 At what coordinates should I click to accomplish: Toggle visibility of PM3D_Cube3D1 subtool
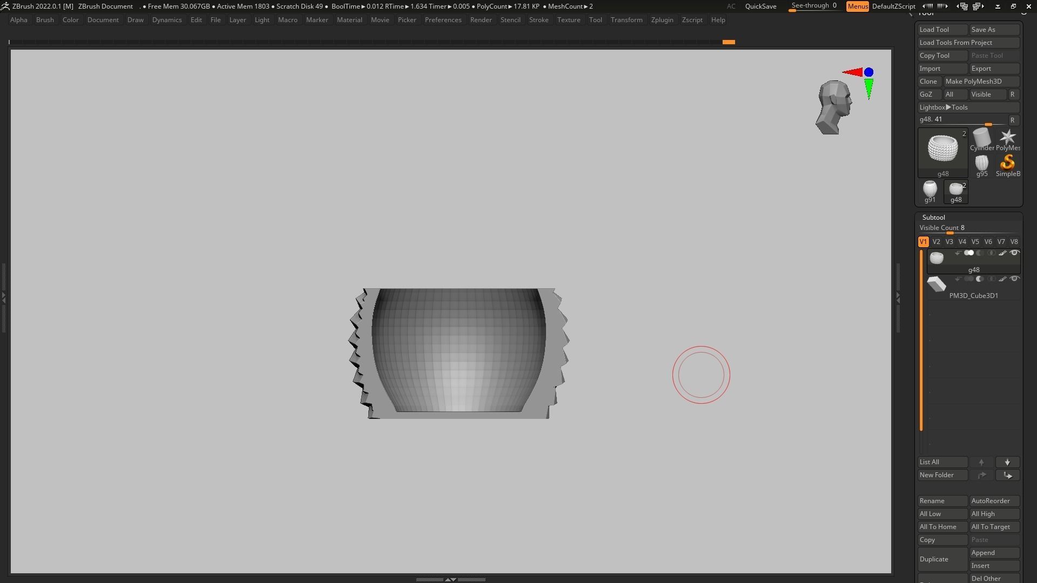pyautogui.click(x=1014, y=279)
